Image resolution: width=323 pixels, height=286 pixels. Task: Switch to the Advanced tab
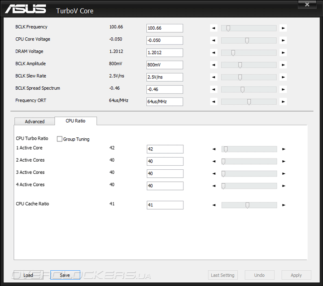(x=35, y=122)
